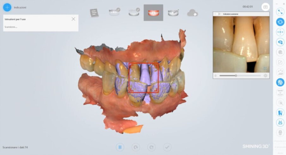Toggle the Indicatore scansione switch
The width and height of the screenshot is (286, 155).
(217, 14)
